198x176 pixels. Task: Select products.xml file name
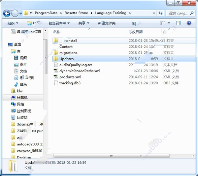(x=70, y=77)
